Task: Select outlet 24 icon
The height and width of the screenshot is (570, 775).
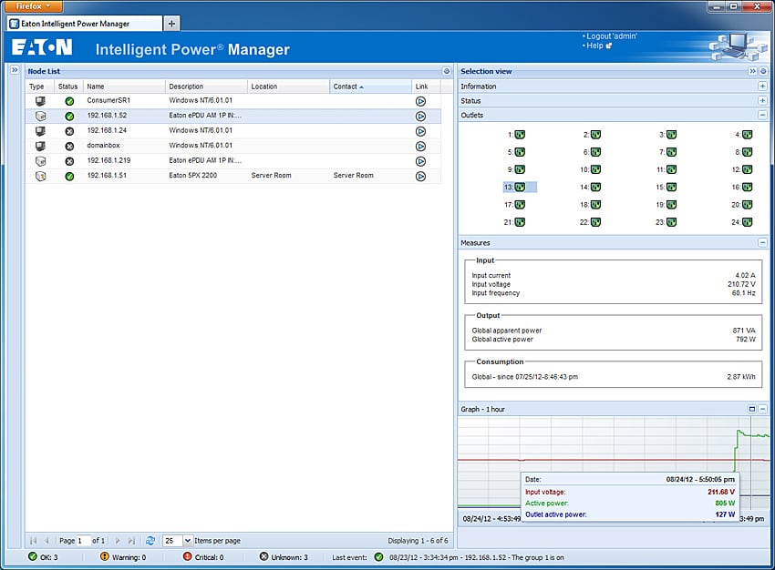Action: (x=748, y=222)
